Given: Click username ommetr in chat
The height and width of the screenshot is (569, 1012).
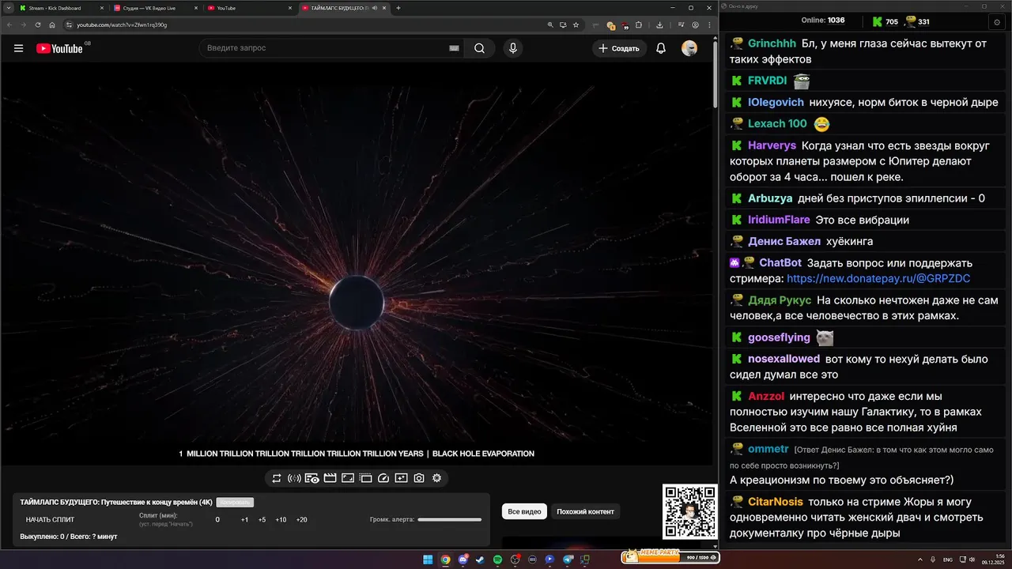Looking at the screenshot, I should point(768,449).
